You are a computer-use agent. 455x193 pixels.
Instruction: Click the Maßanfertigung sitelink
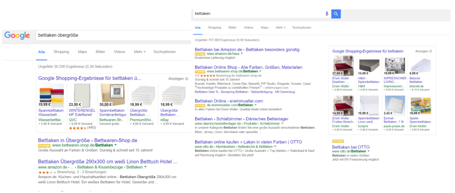click(x=261, y=92)
